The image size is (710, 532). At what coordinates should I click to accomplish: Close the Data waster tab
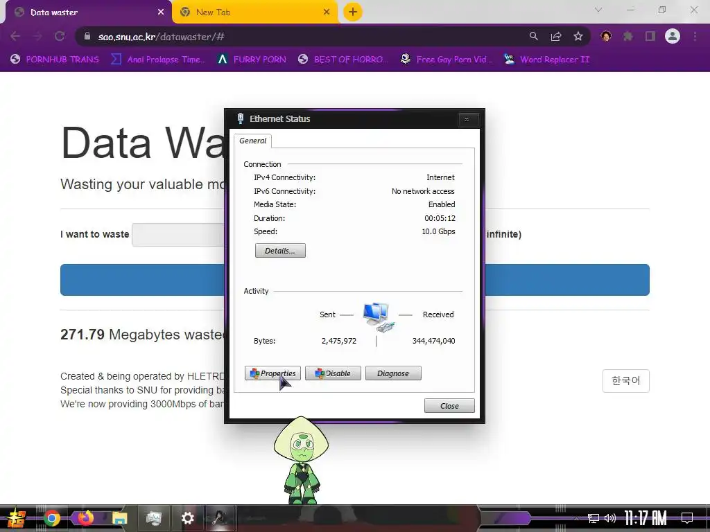[x=161, y=12]
